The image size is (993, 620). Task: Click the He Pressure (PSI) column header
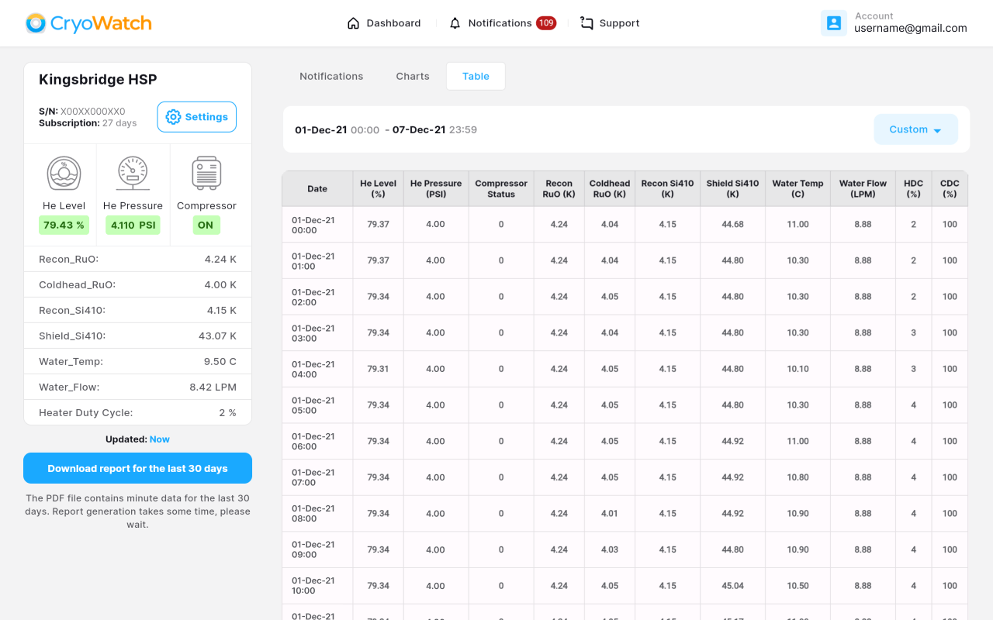point(436,188)
